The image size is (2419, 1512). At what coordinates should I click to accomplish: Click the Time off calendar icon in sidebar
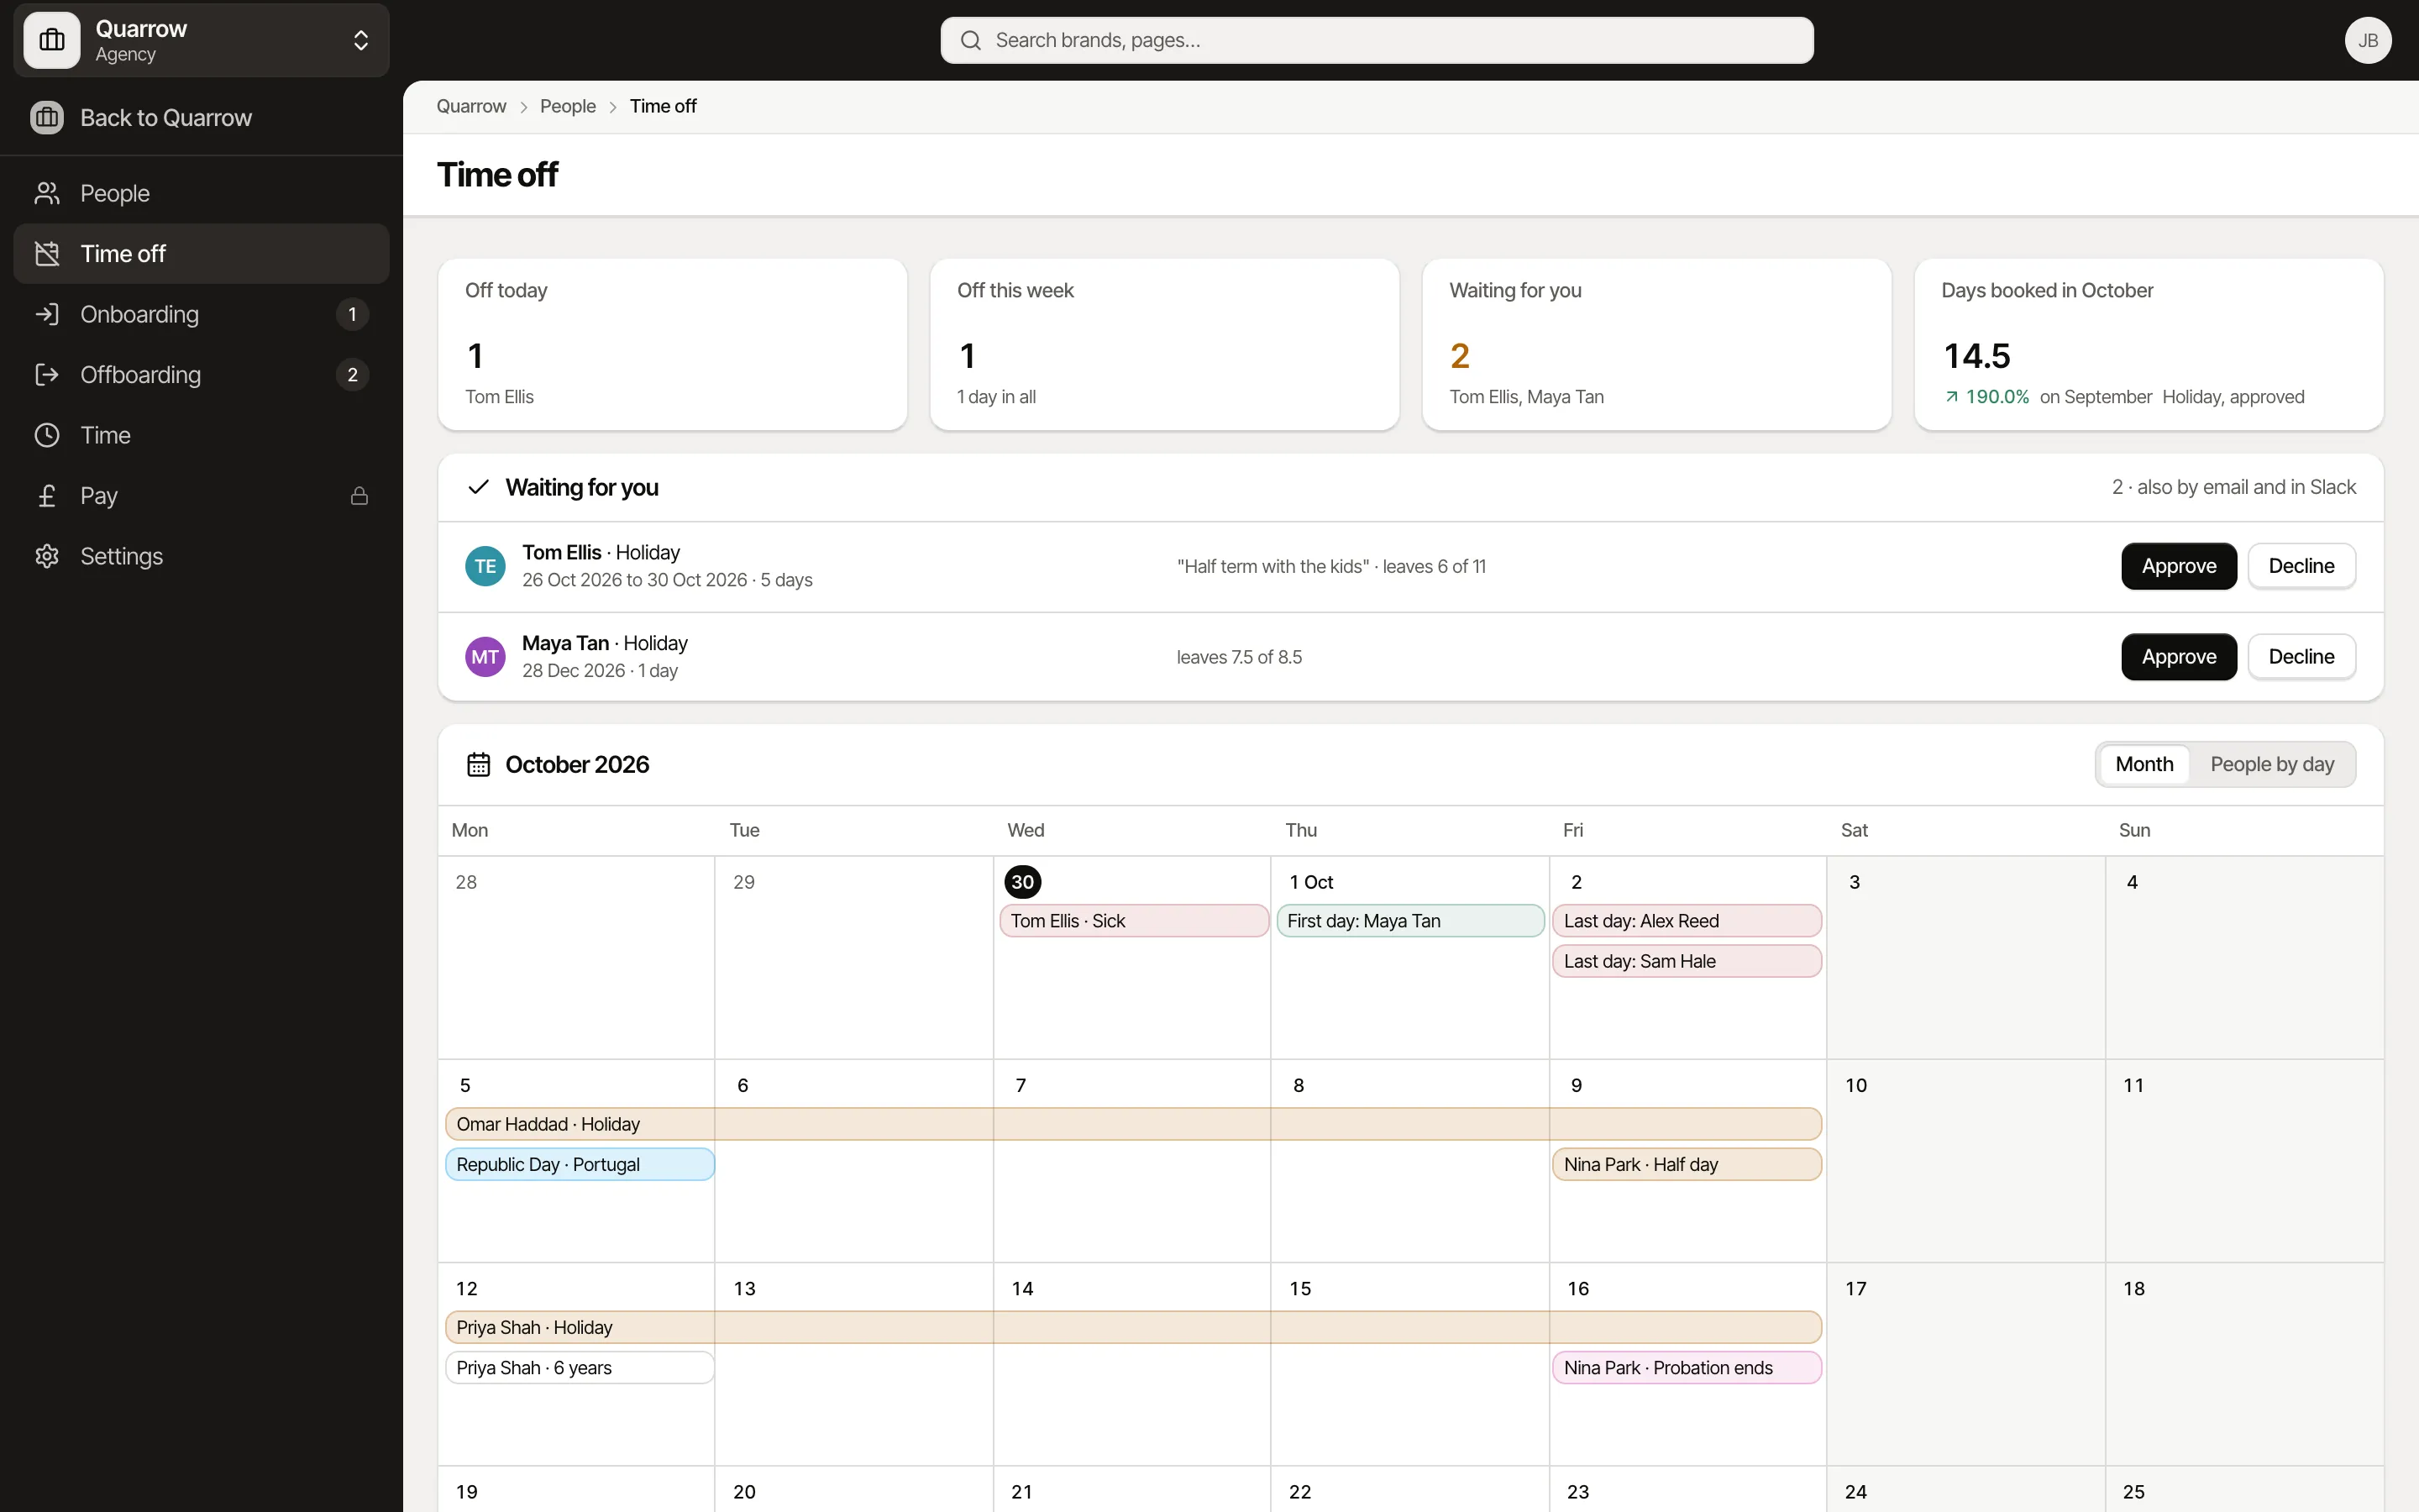coord(47,254)
